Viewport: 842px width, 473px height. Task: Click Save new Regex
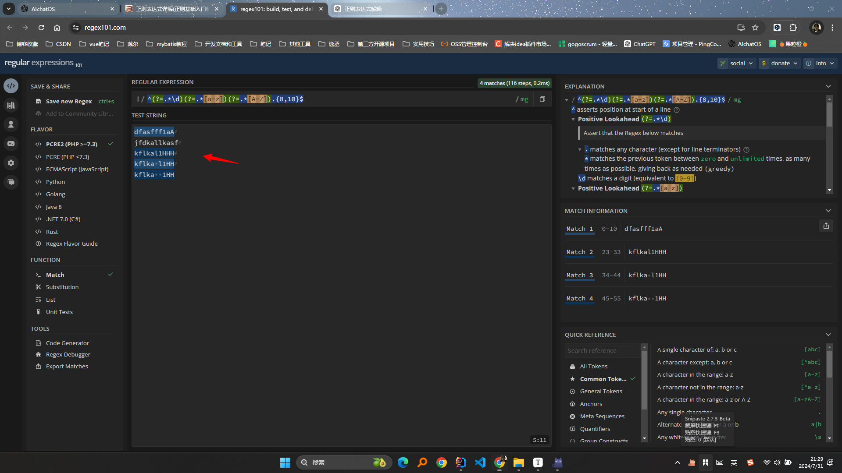(69, 101)
